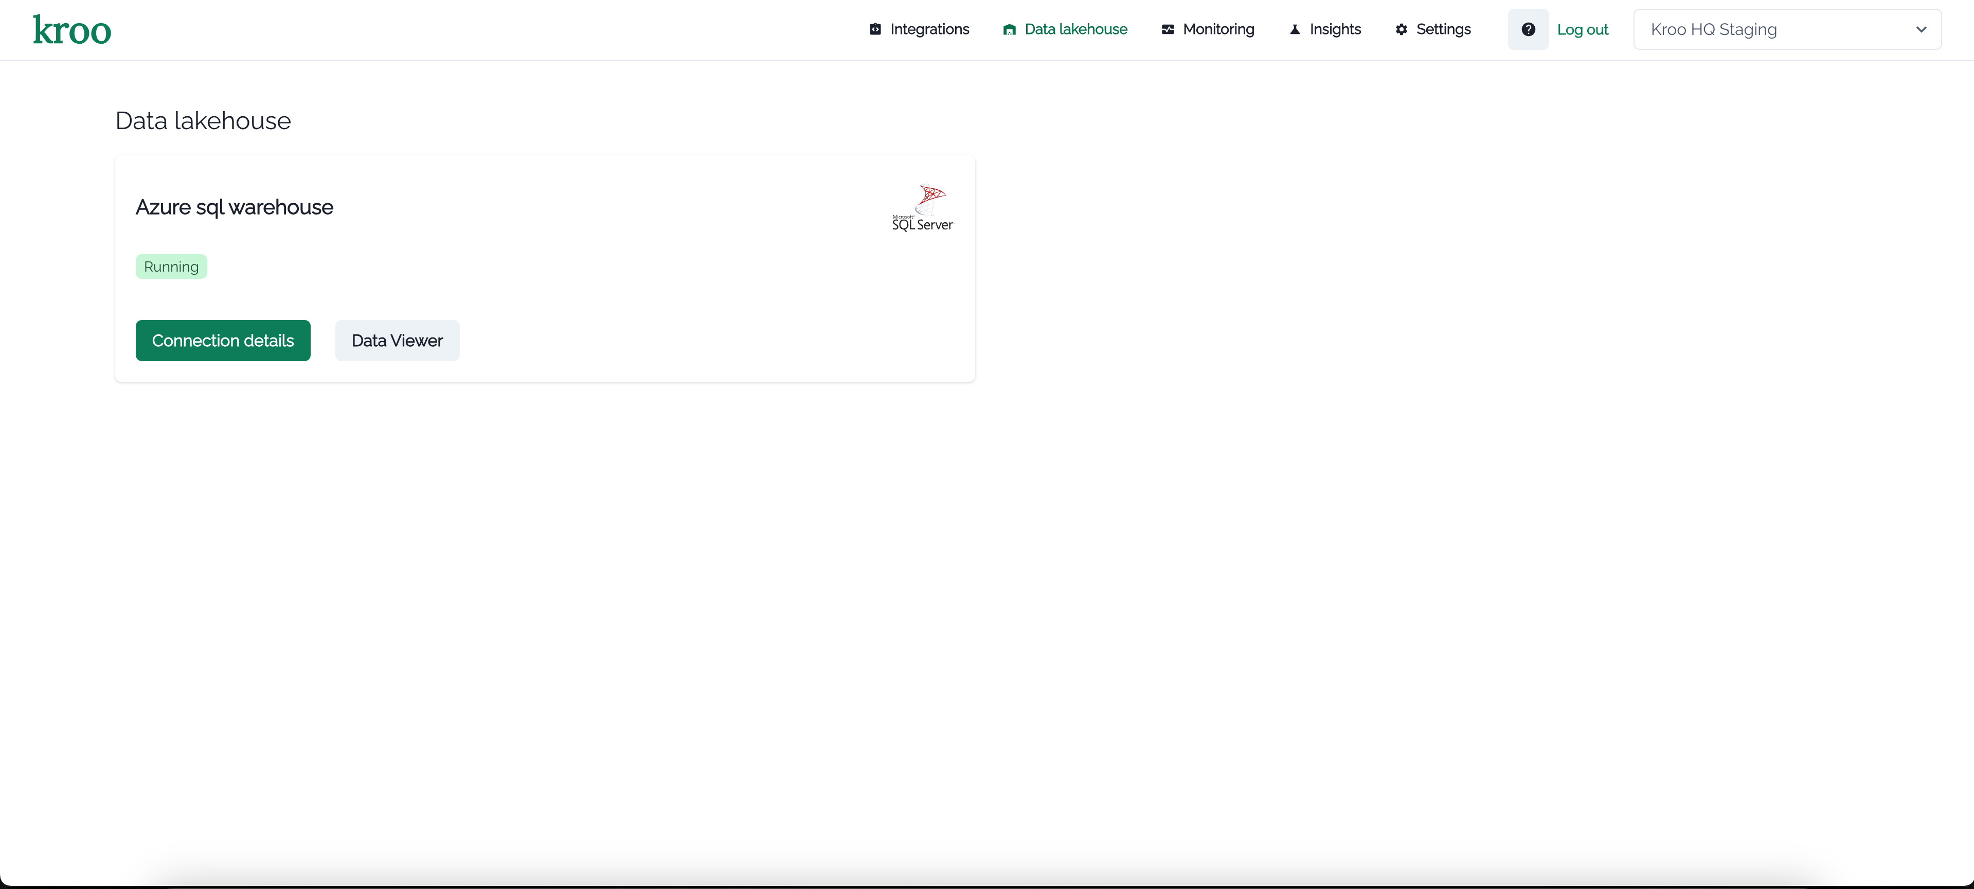Click the Settings gear icon
The height and width of the screenshot is (889, 1974).
click(1402, 29)
